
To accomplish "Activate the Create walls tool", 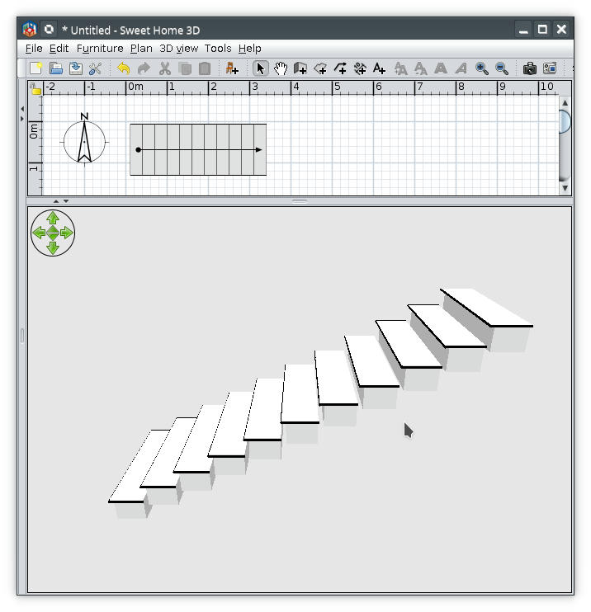I will click(300, 68).
